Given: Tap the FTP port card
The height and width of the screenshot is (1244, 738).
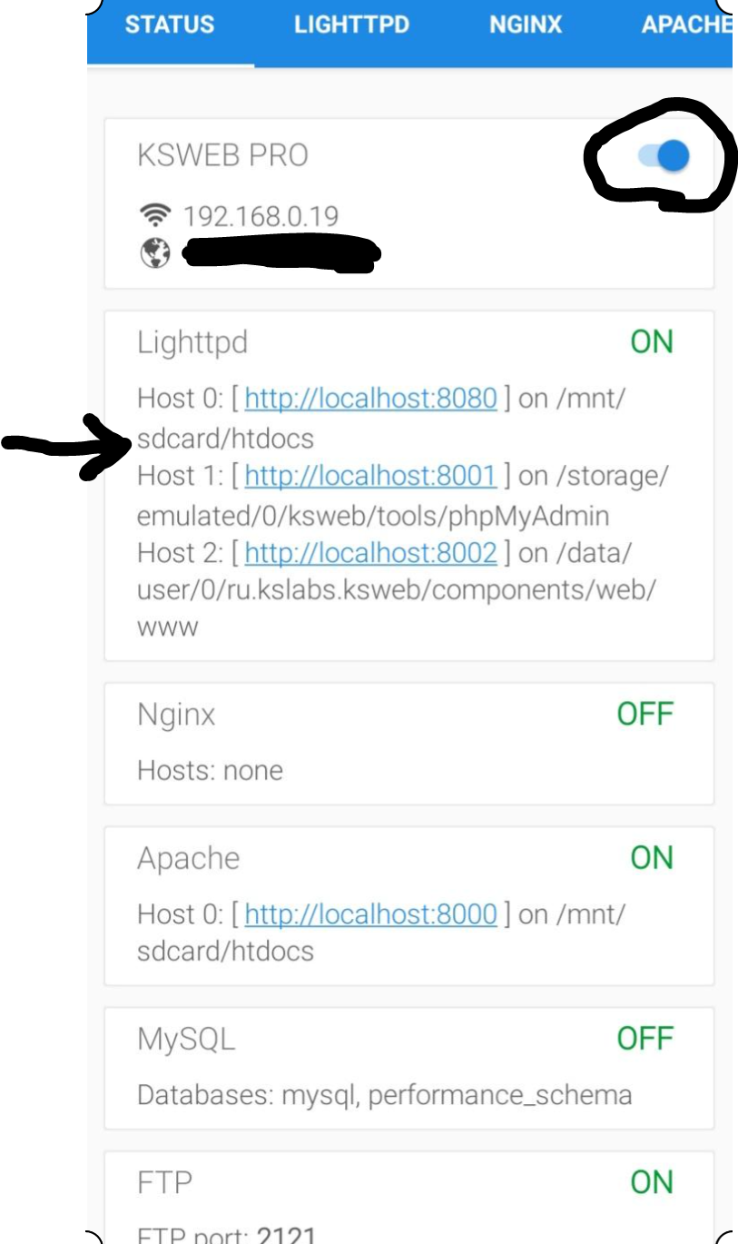Looking at the screenshot, I should (408, 1208).
